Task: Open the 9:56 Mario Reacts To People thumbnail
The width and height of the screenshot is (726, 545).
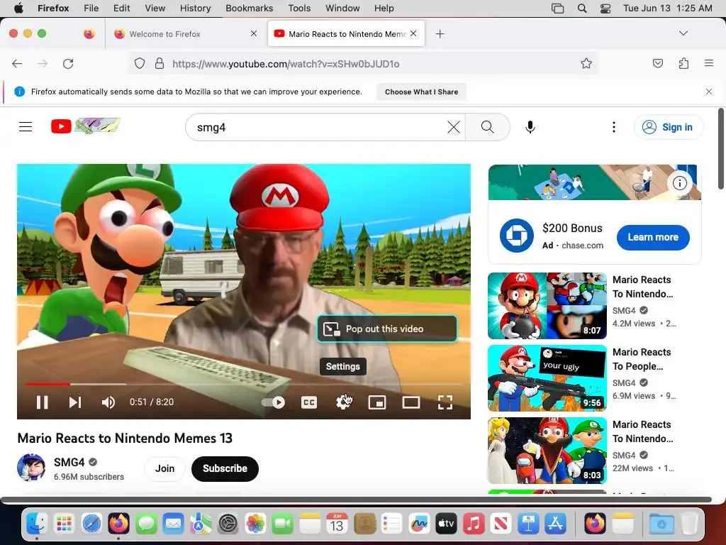Action: click(547, 378)
